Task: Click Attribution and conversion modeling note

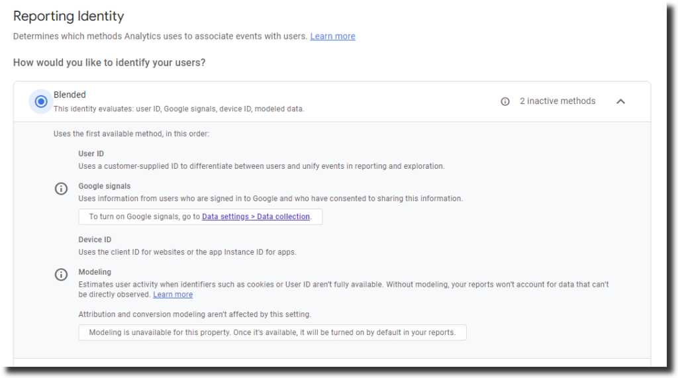Action: click(x=195, y=314)
